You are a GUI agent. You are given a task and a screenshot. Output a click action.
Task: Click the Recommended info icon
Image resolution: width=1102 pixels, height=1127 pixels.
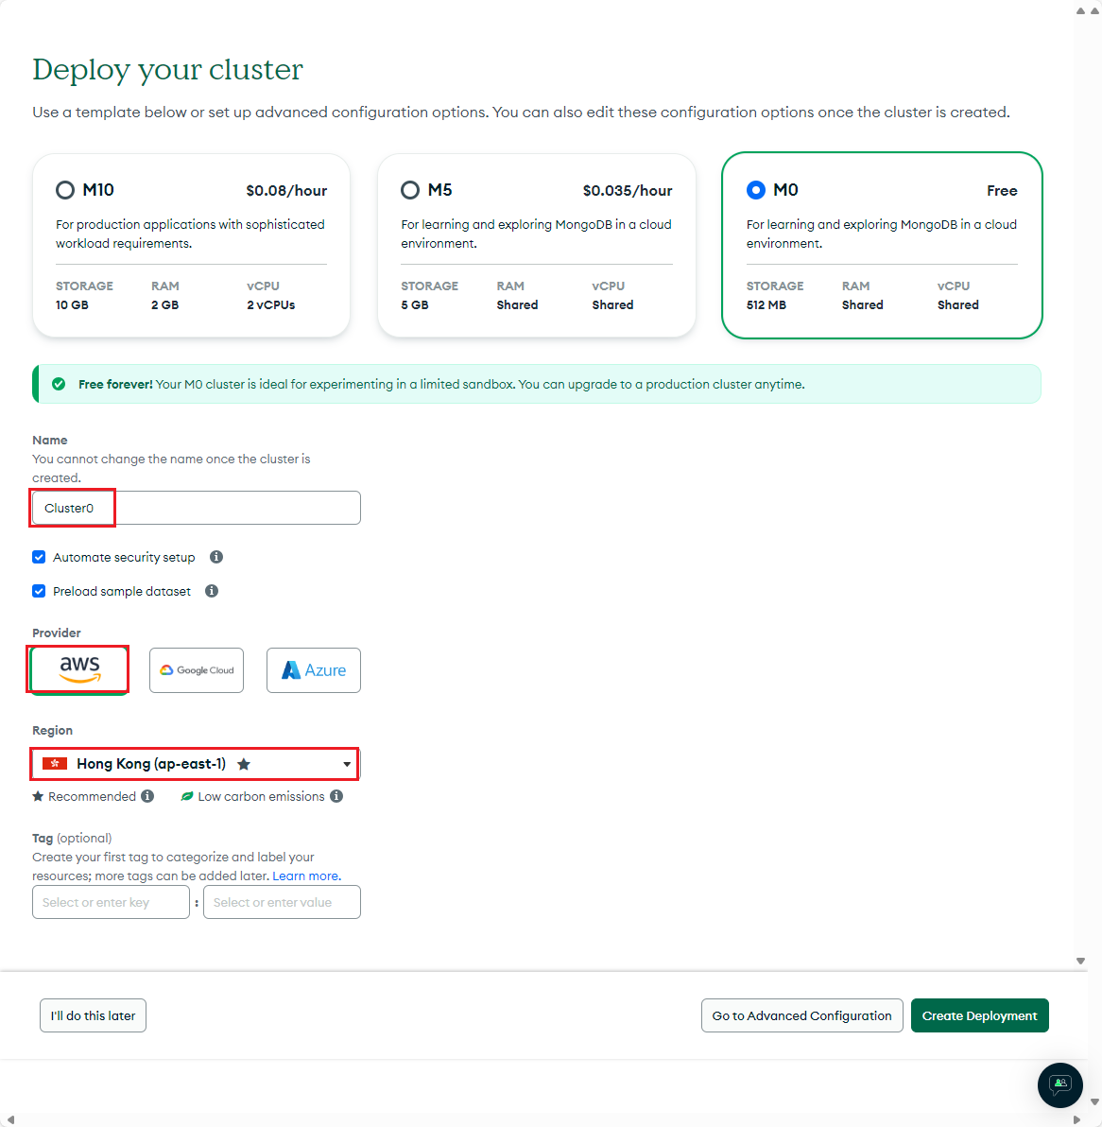point(147,796)
